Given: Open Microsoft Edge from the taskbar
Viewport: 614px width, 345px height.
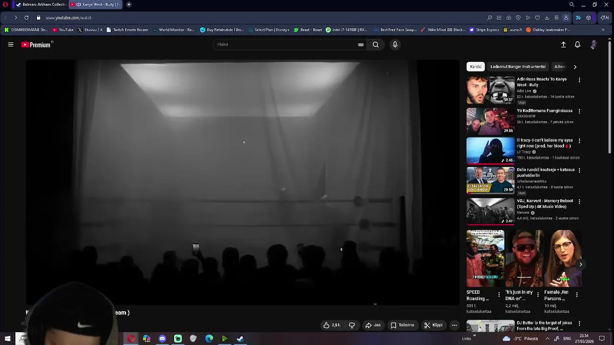Looking at the screenshot, I should (x=209, y=339).
